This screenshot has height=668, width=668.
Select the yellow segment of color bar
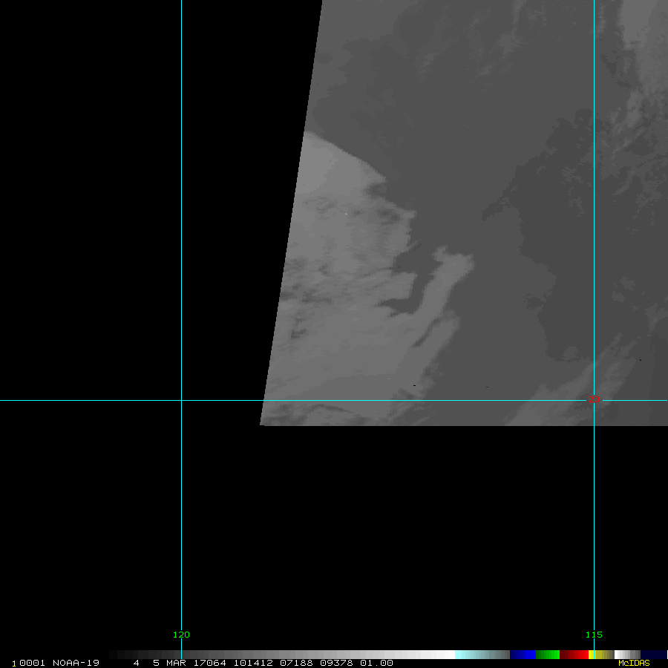pos(592,655)
